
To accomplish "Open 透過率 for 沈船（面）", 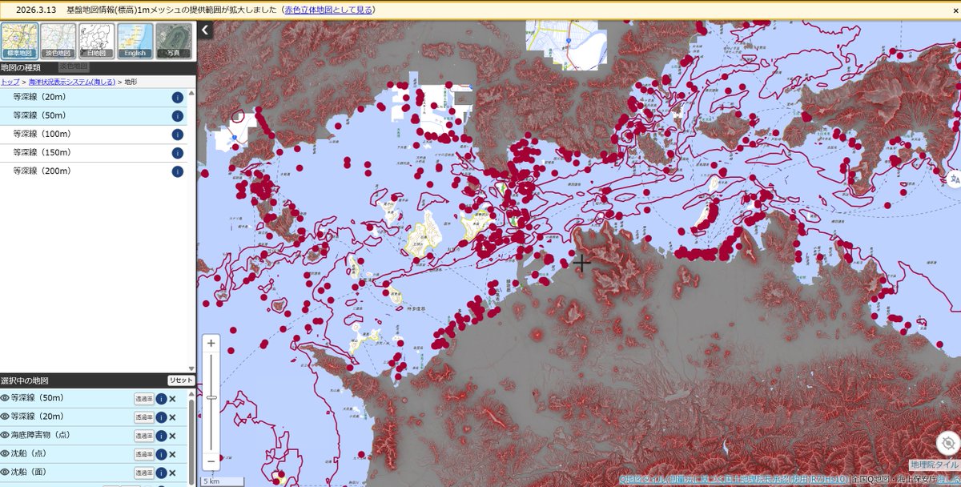I will (x=143, y=473).
